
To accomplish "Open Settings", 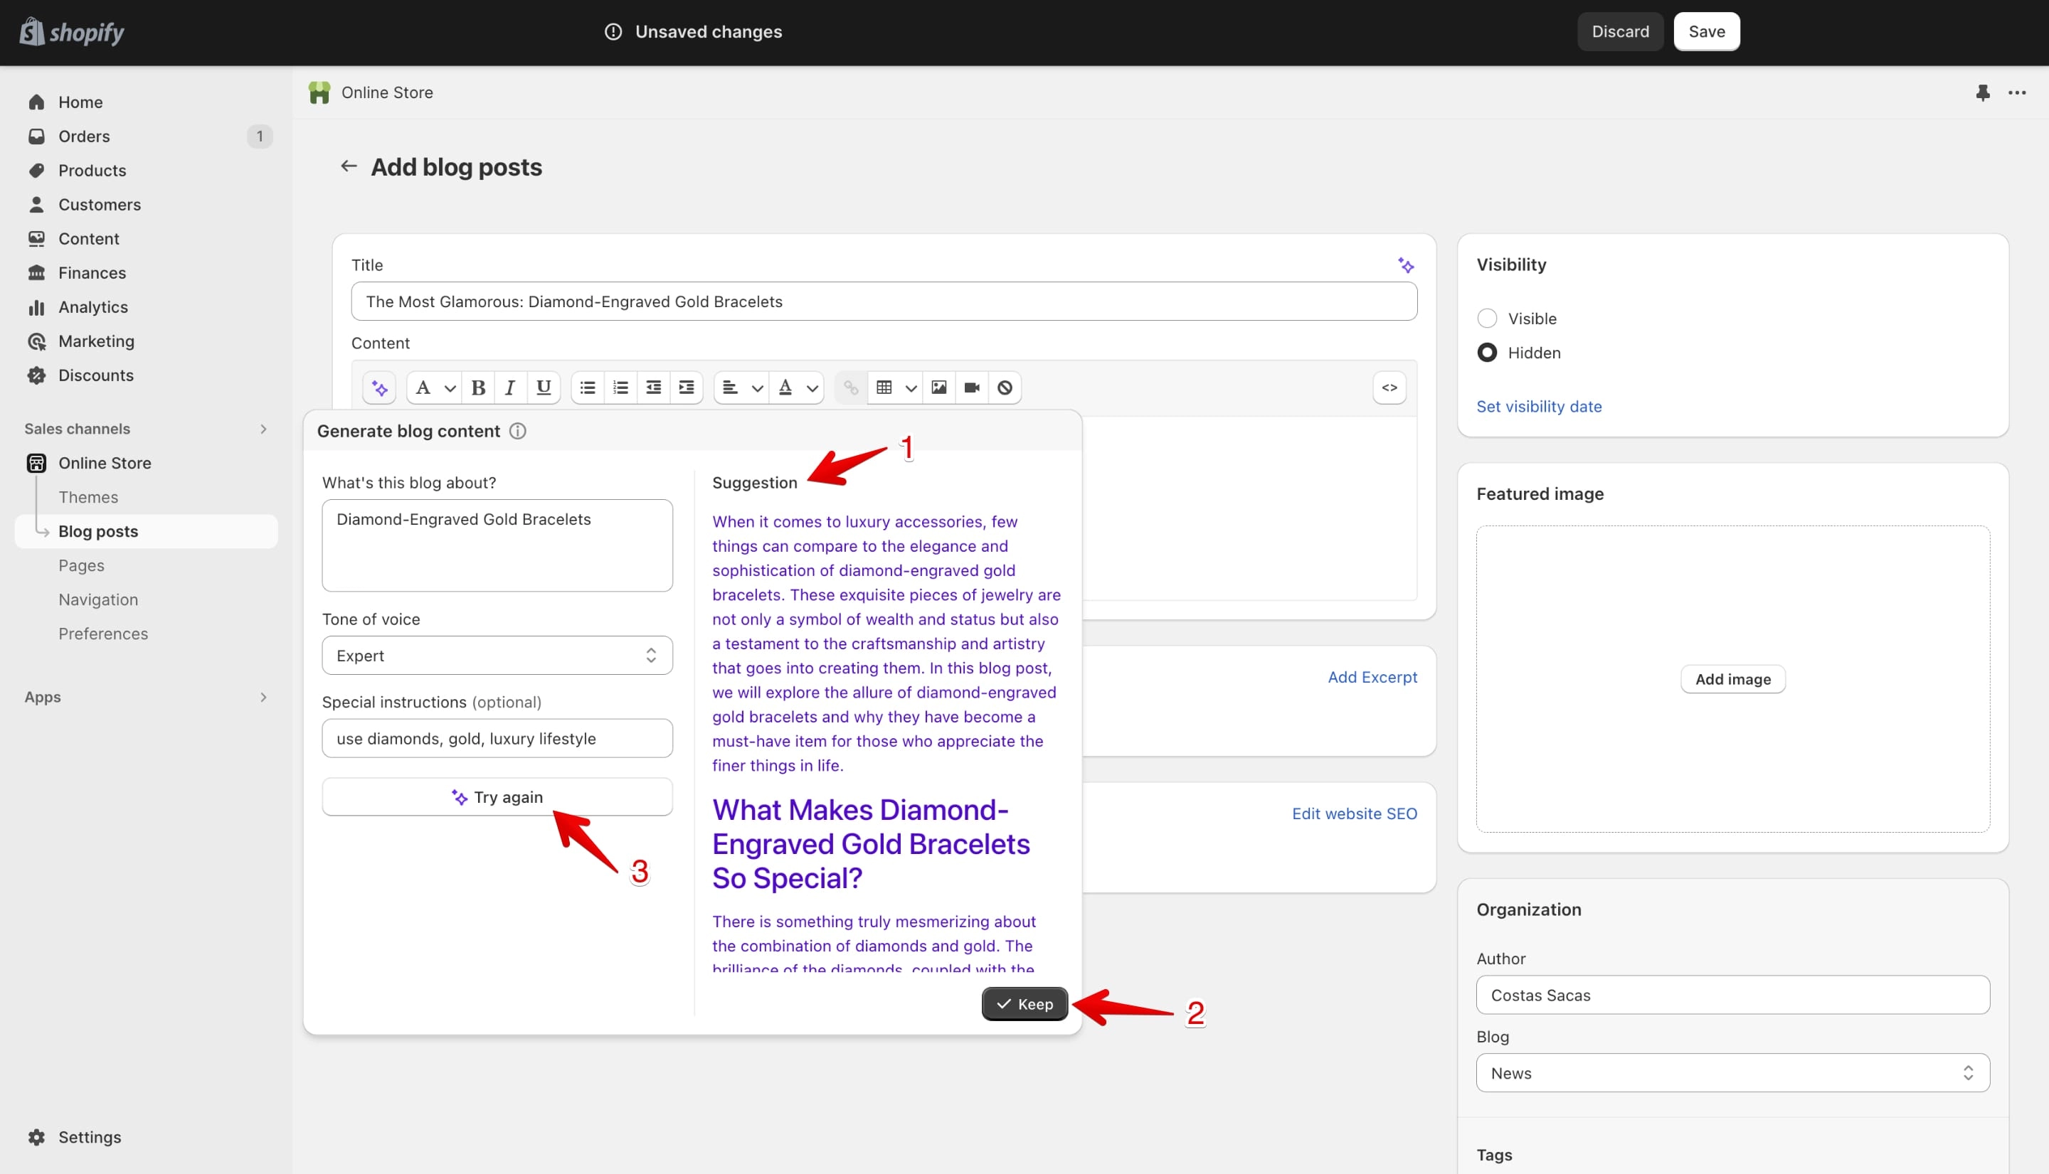I will (x=90, y=1137).
